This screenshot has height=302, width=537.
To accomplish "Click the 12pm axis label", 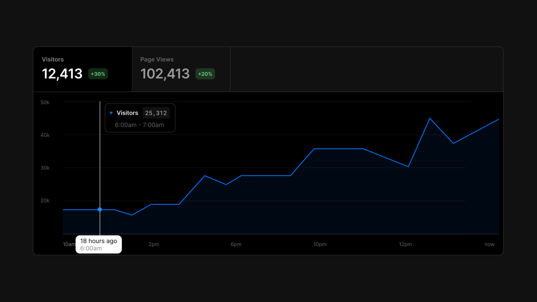I will click(x=406, y=244).
